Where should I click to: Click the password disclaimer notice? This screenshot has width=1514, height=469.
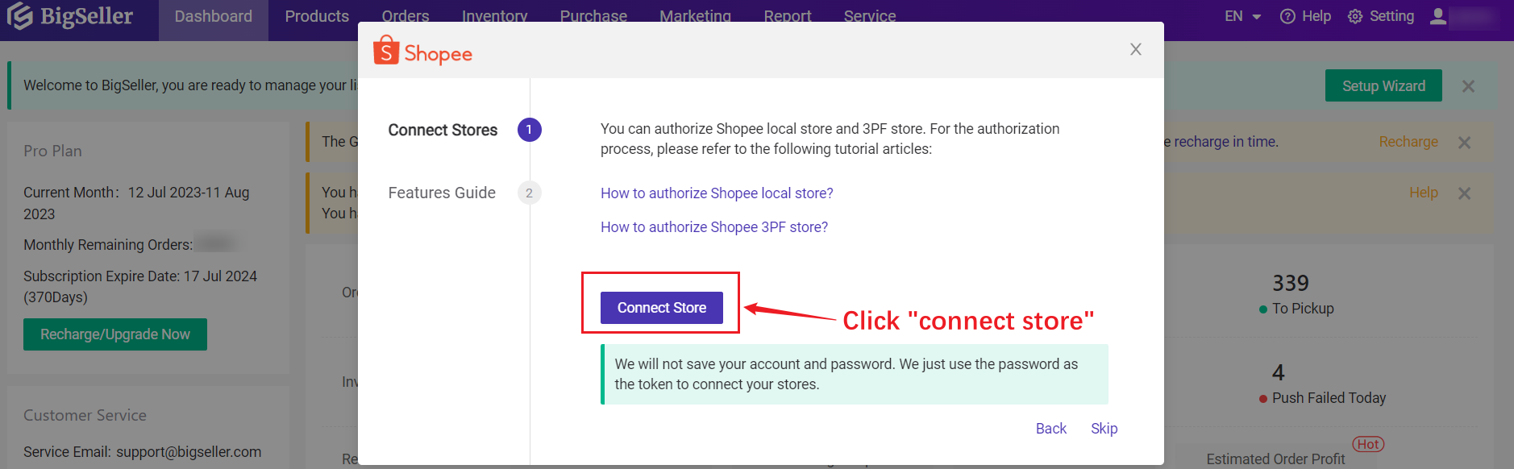click(855, 374)
